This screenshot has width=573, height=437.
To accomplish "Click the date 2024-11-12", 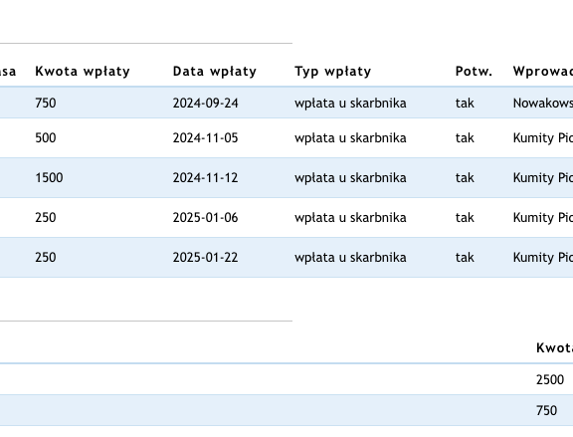I will pyautogui.click(x=205, y=178).
